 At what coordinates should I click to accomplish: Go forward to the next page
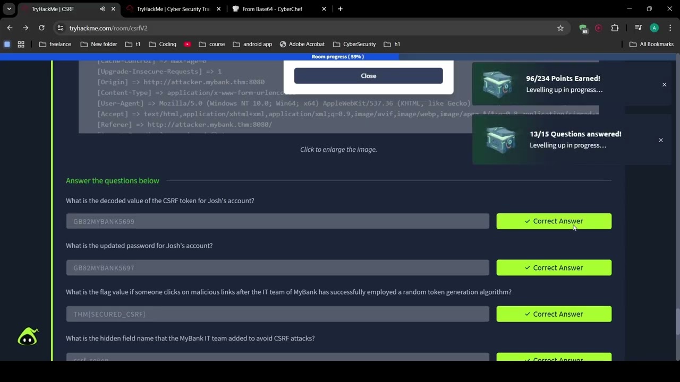25,28
